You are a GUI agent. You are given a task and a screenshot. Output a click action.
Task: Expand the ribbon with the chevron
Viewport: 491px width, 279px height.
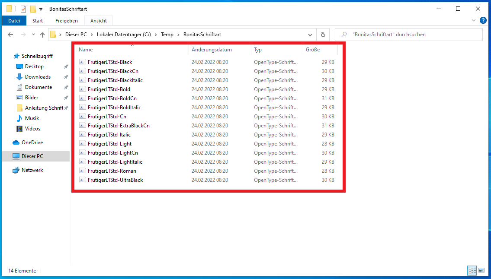[474, 20]
